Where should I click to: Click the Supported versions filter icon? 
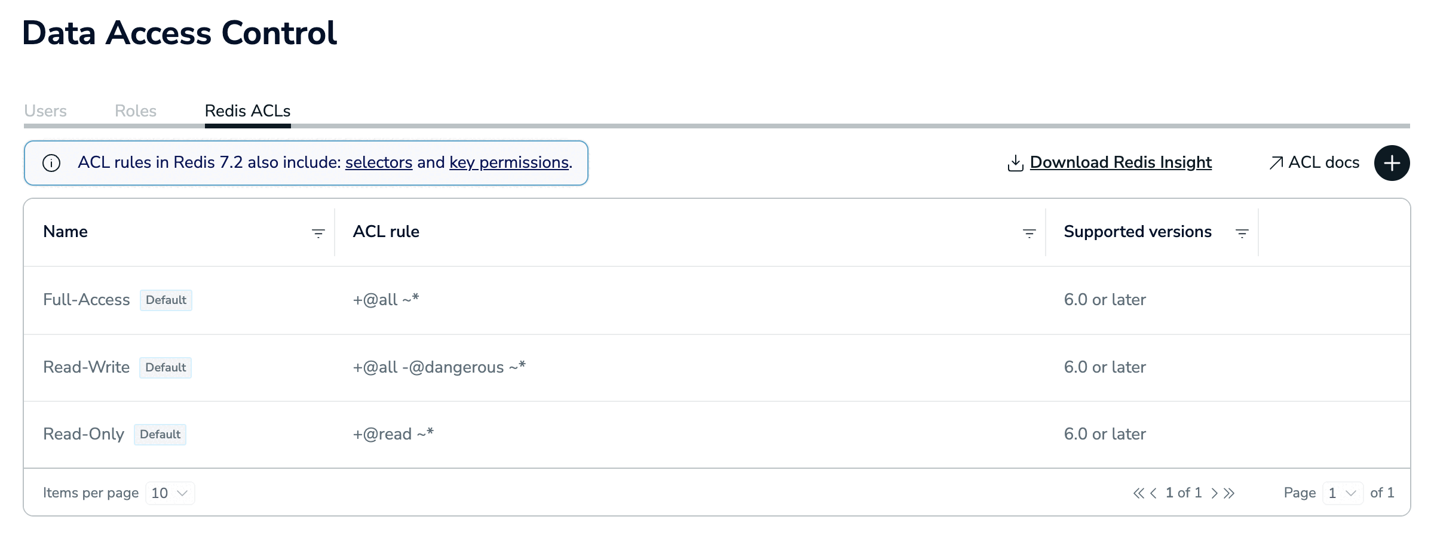(x=1242, y=233)
